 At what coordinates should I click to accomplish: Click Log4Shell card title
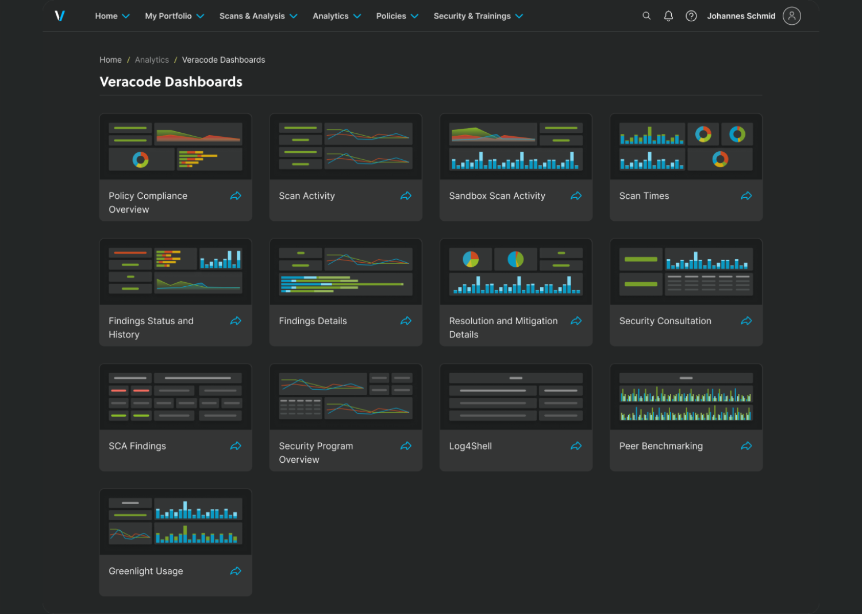[471, 446]
